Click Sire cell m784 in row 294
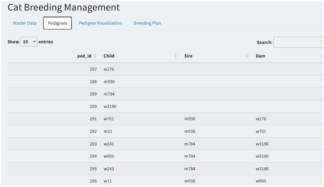324x187 pixels. [x=190, y=156]
